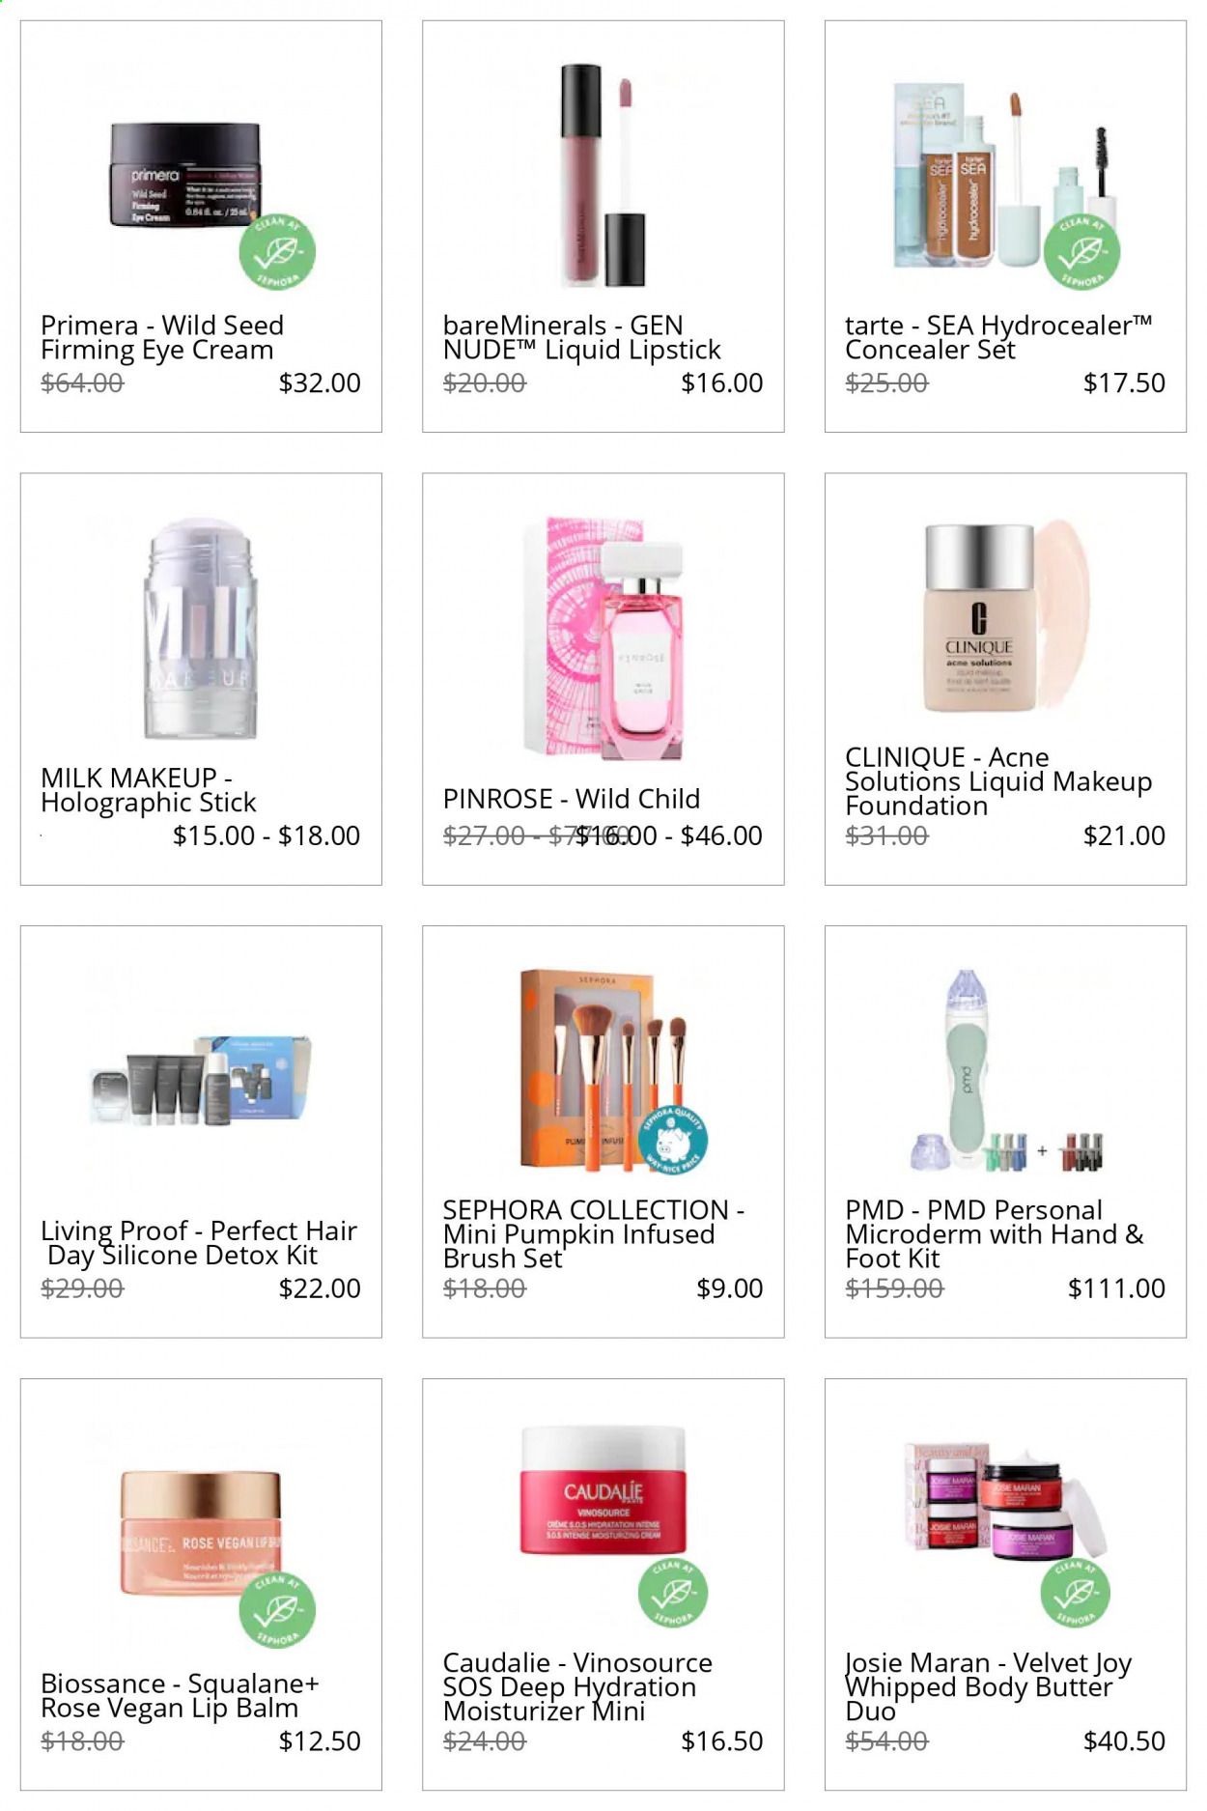Select SEPHORA COLLECTION Mini Pumpkin Brush Set title
Screen dimensions: 1207x1811
pos(593,1233)
